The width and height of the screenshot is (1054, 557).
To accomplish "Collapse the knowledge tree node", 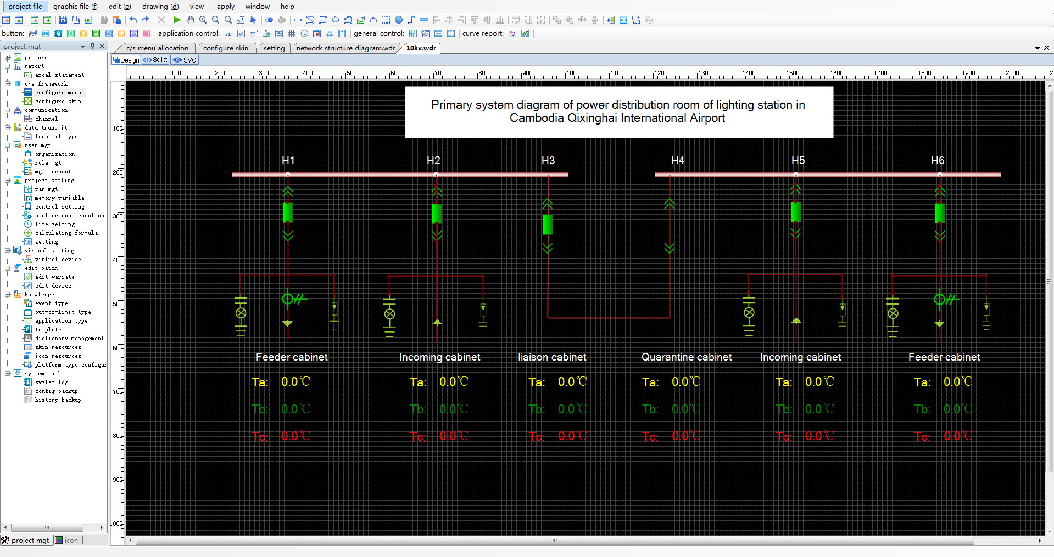I will [8, 294].
